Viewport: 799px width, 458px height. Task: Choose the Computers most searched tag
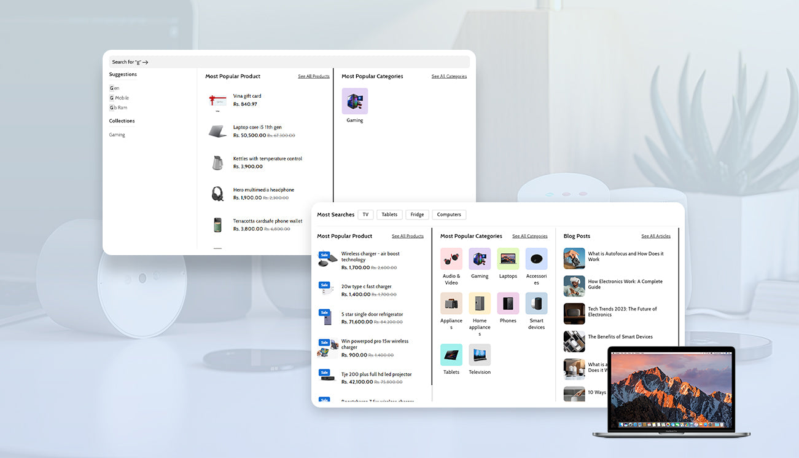[x=449, y=215]
